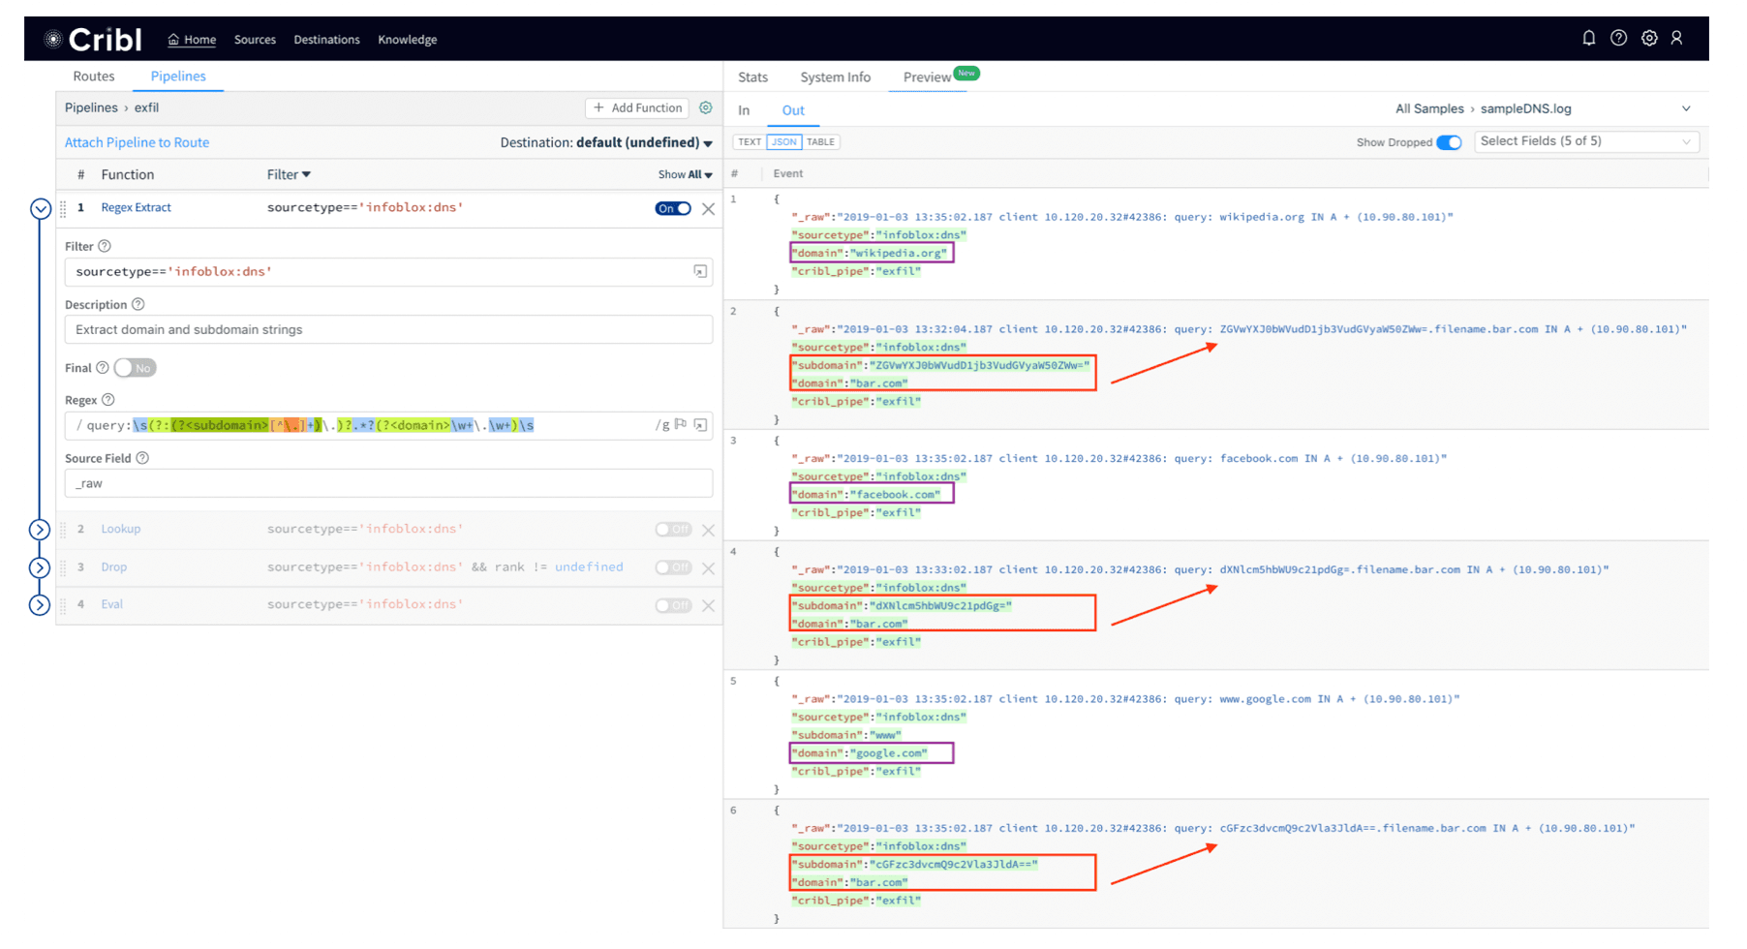This screenshot has height=949, width=1747.
Task: Click the regex flags icon
Action: [681, 425]
